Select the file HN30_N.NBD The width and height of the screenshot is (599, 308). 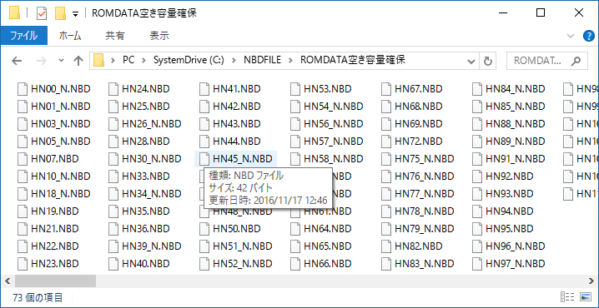[145, 159]
